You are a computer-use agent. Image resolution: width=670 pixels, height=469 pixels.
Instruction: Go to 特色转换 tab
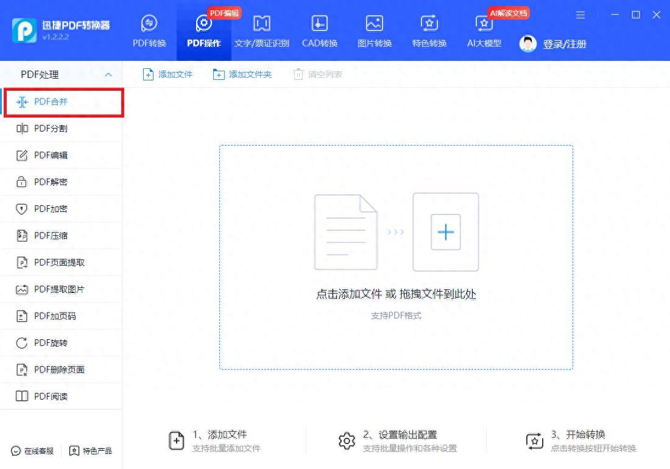pos(429,32)
